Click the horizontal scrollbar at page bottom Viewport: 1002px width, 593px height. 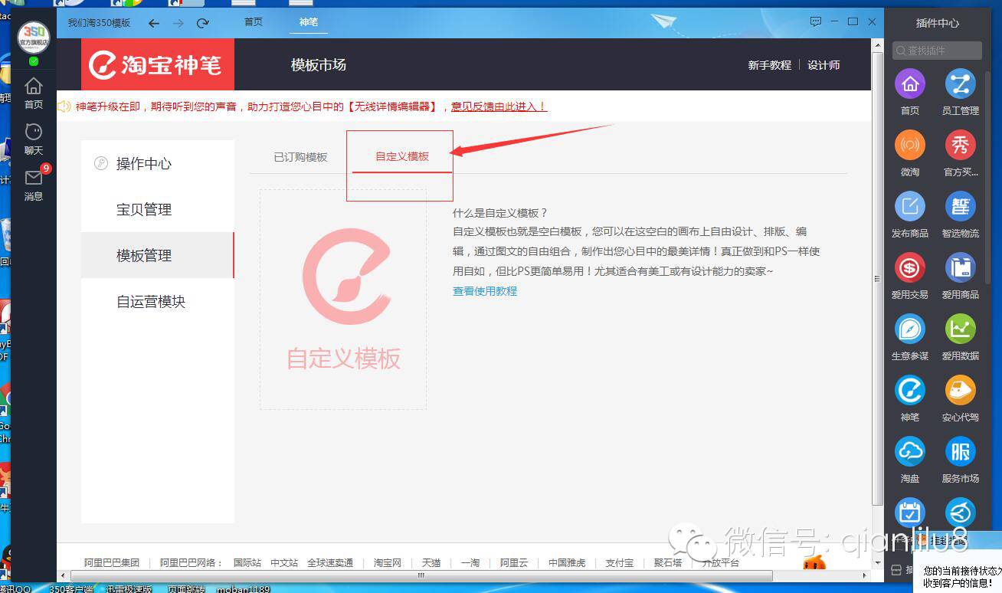[421, 575]
